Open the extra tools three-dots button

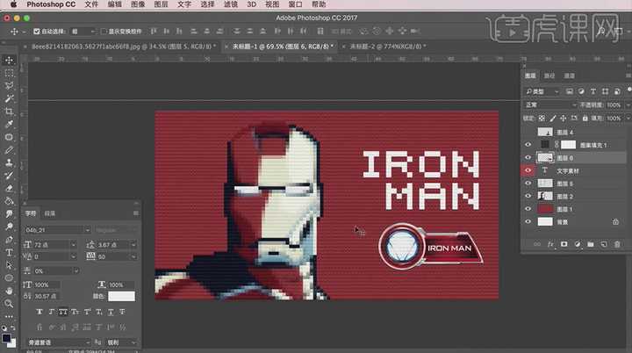click(x=9, y=316)
